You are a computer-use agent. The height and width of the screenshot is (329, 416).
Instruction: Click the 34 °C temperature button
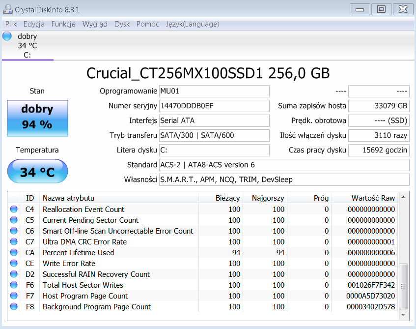(x=37, y=171)
